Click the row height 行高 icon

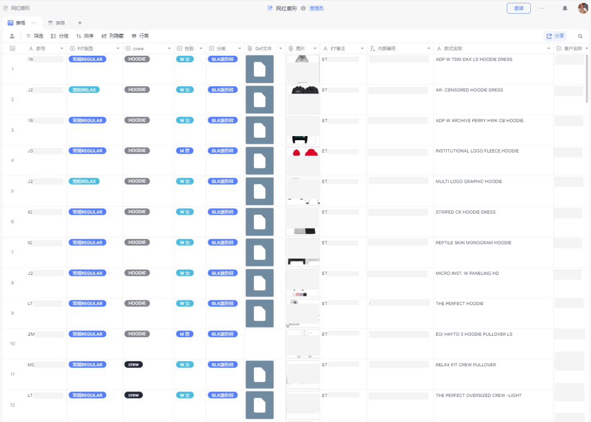pos(134,36)
